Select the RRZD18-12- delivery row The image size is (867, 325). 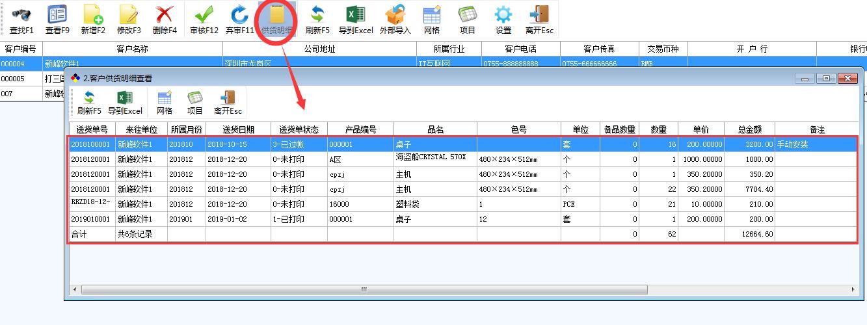[463, 204]
